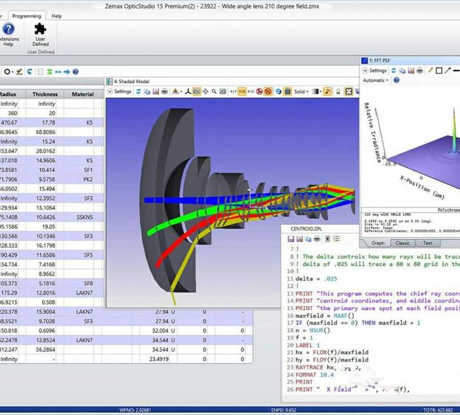Open the Solid rendering style dropdown
This screenshot has height=415, width=460.
(x=301, y=91)
